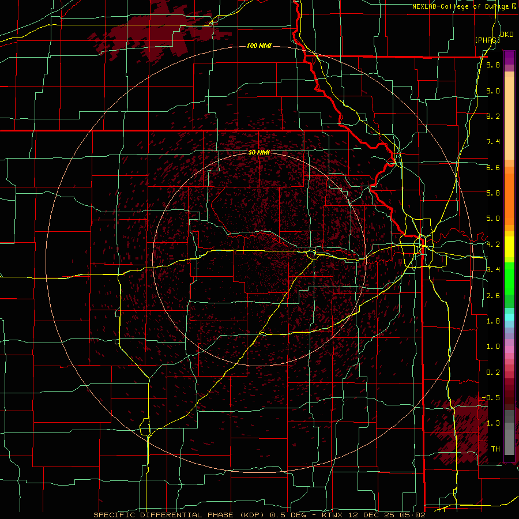Click the purple top segment of the color bar
The height and width of the screenshot is (519, 519).
[x=509, y=58]
